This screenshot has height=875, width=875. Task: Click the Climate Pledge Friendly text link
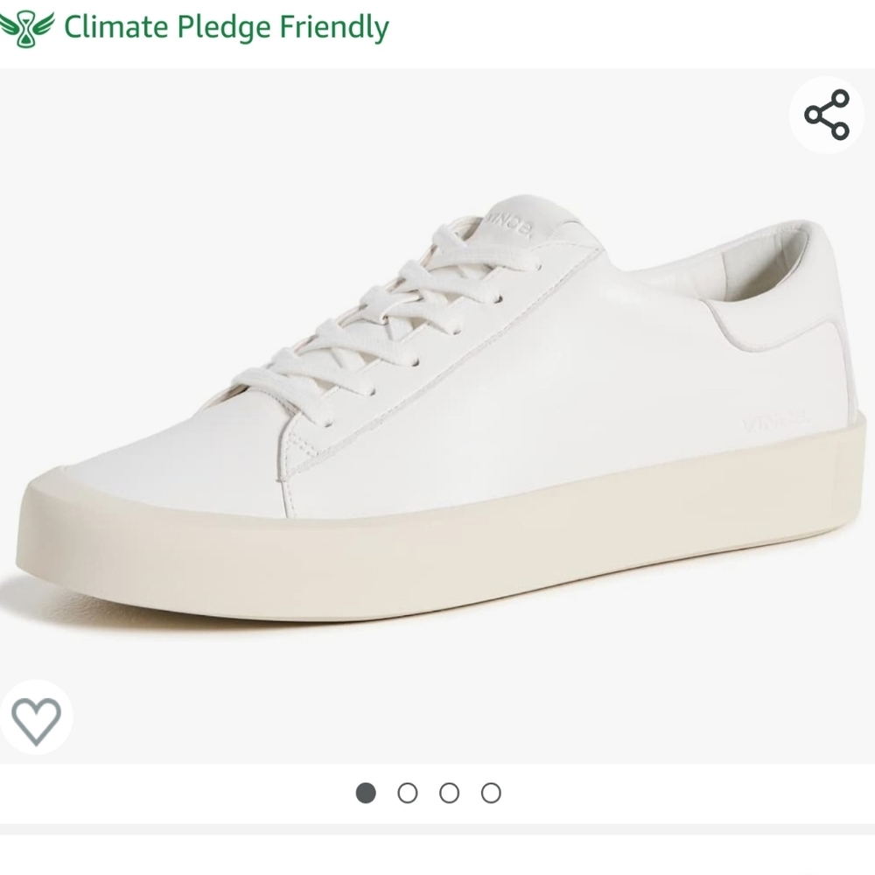[x=223, y=27]
